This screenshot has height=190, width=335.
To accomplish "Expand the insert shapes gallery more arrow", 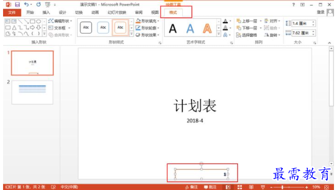I will 44,34.
